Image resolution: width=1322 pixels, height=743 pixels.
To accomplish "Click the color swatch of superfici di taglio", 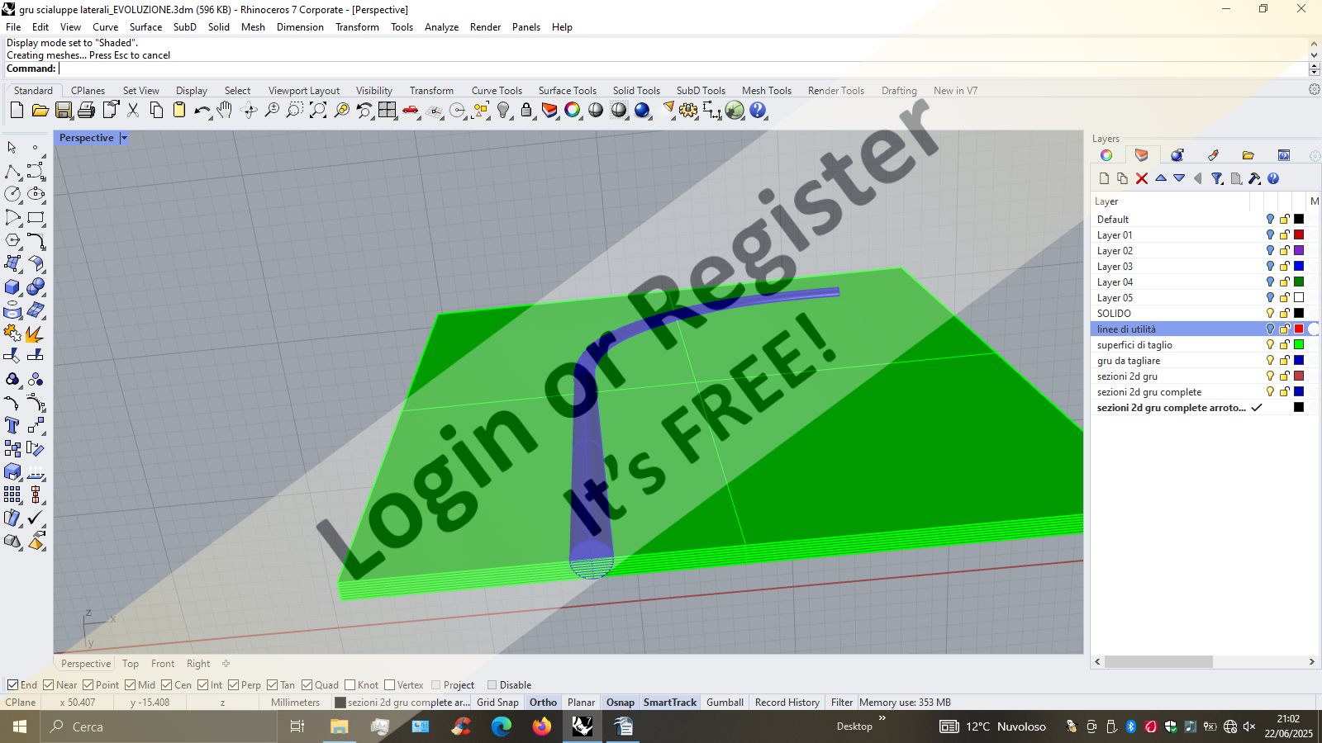I will coord(1299,345).
